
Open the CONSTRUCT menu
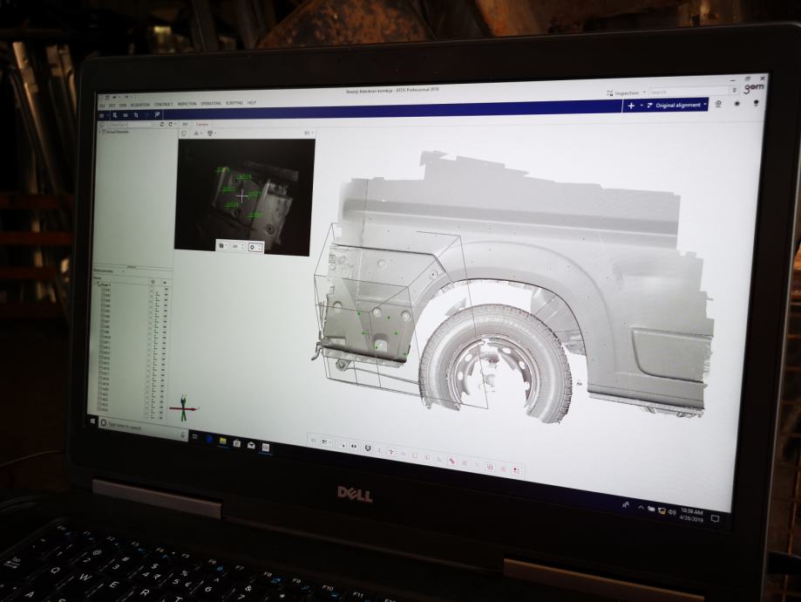(x=164, y=104)
